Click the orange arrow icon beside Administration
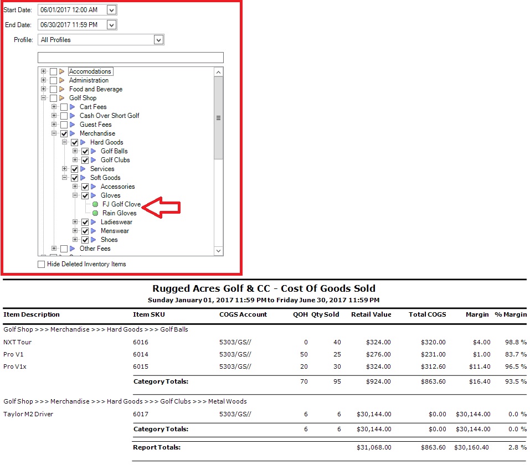 (62, 80)
